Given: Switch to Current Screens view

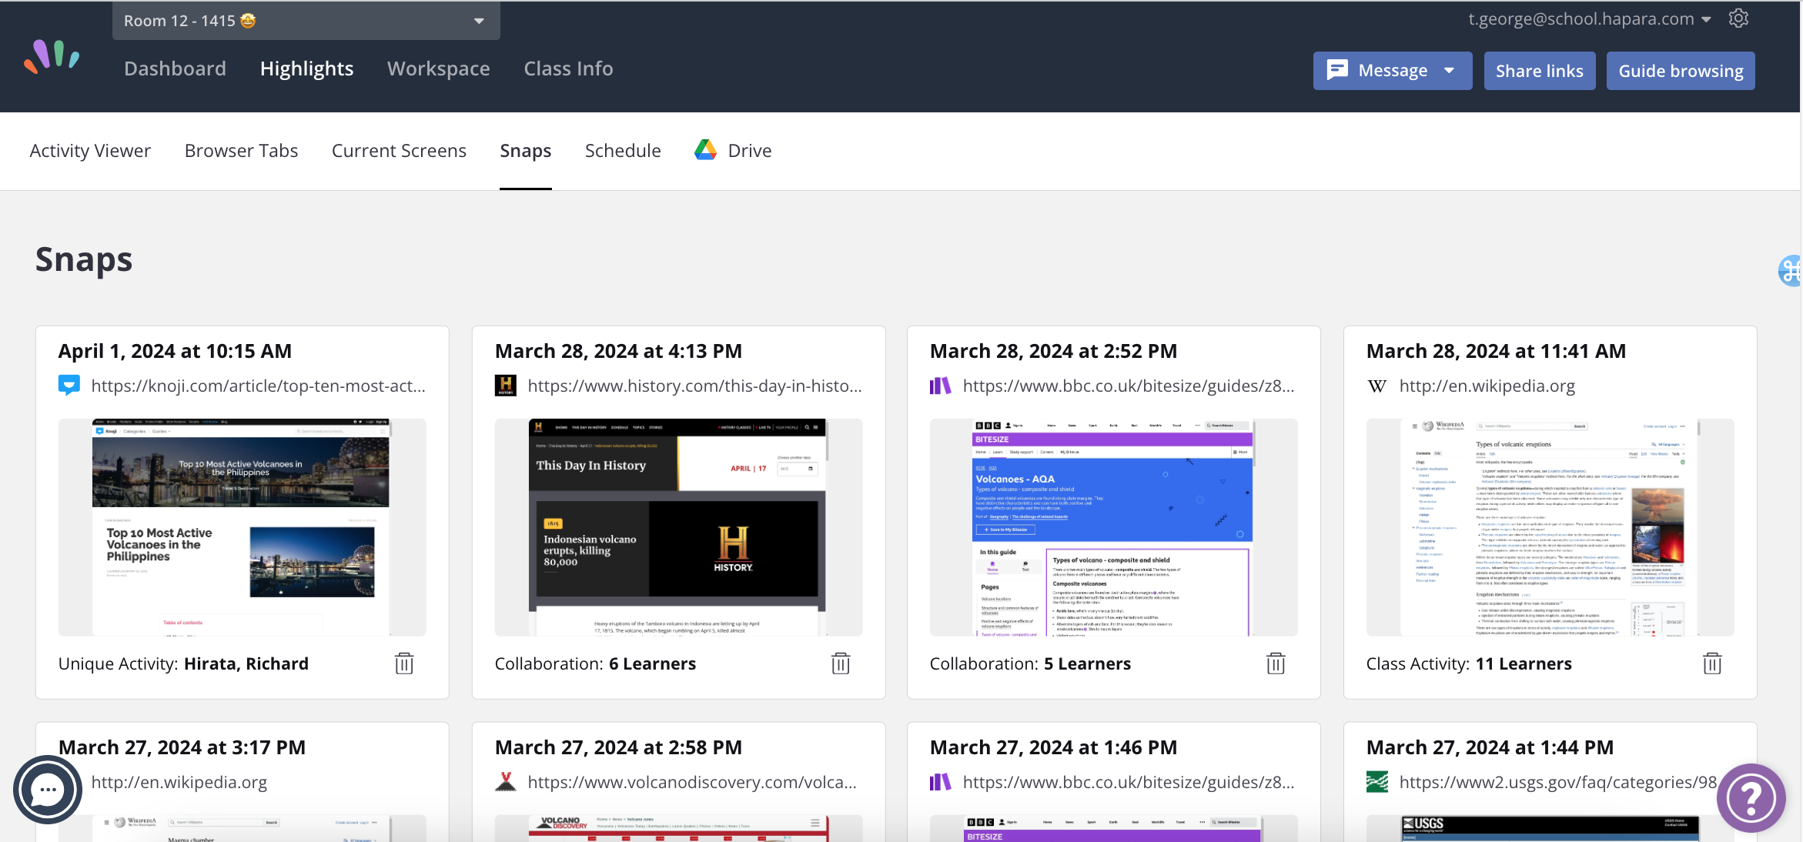Looking at the screenshot, I should 399,151.
